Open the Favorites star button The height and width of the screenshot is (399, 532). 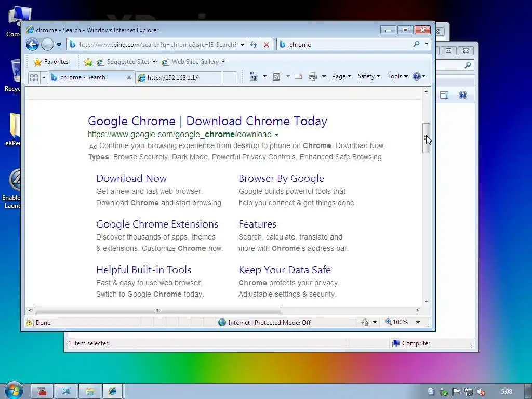coord(51,62)
